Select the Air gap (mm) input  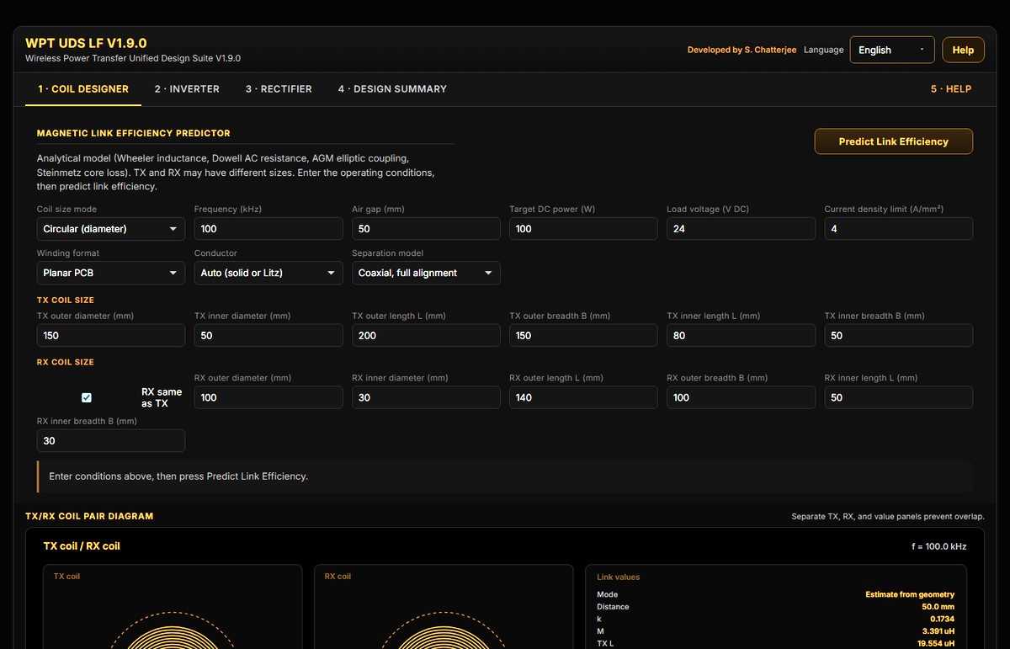(426, 229)
